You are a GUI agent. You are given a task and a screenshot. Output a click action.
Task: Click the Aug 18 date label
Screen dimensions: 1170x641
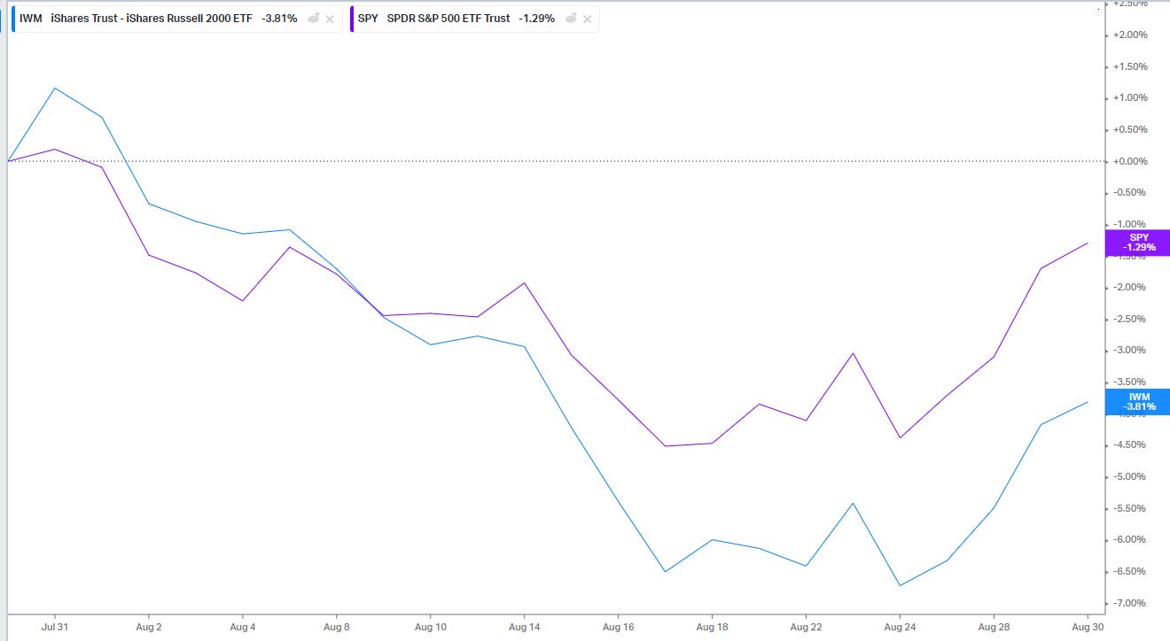[712, 626]
